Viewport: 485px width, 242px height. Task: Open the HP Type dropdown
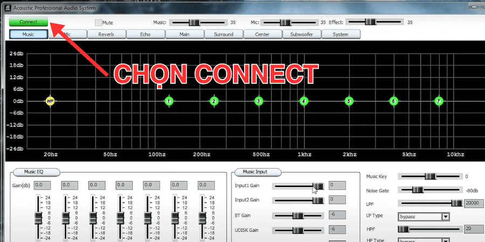pos(424,240)
